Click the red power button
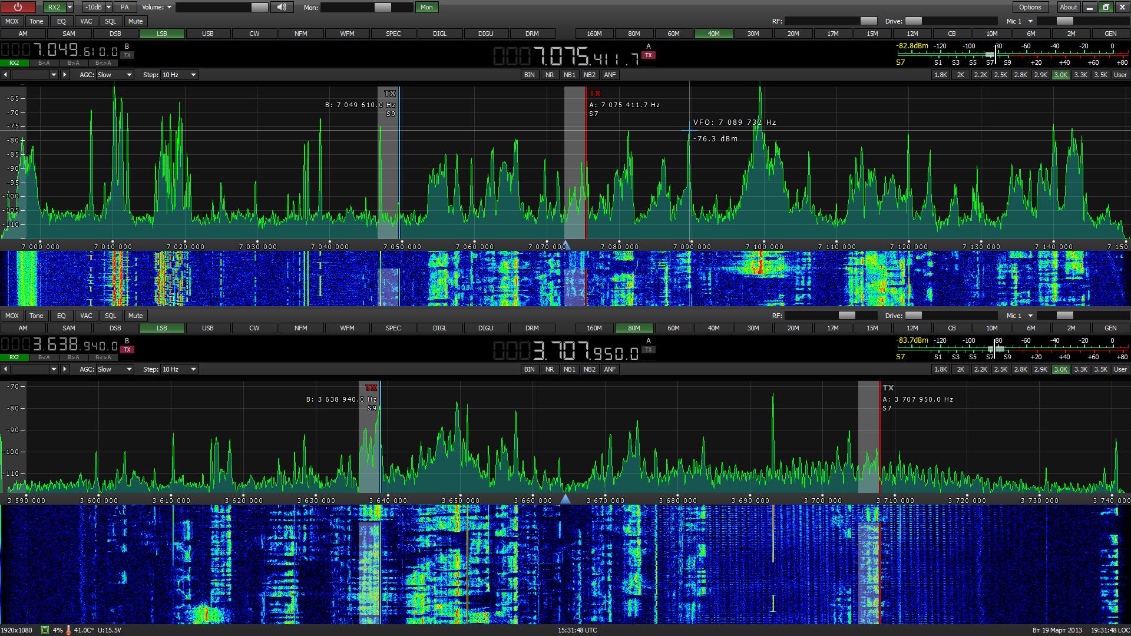This screenshot has height=636, width=1131. [x=18, y=7]
